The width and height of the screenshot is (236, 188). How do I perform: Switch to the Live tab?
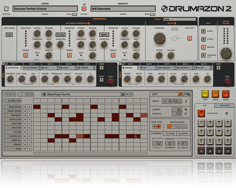pyautogui.click(x=204, y=106)
